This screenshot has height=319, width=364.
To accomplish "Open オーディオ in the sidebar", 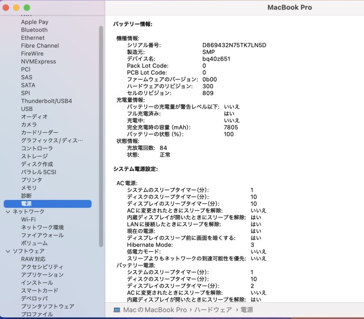I will click(34, 117).
